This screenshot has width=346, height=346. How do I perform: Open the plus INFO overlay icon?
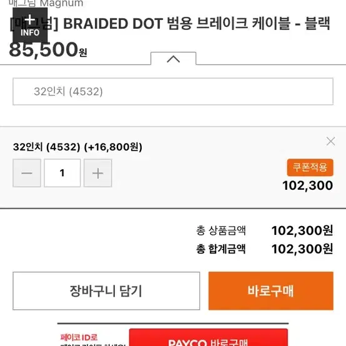(30, 25)
